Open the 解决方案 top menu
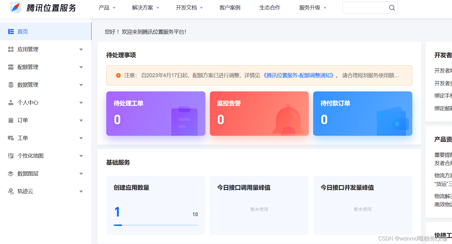452x244 pixels. coord(146,8)
